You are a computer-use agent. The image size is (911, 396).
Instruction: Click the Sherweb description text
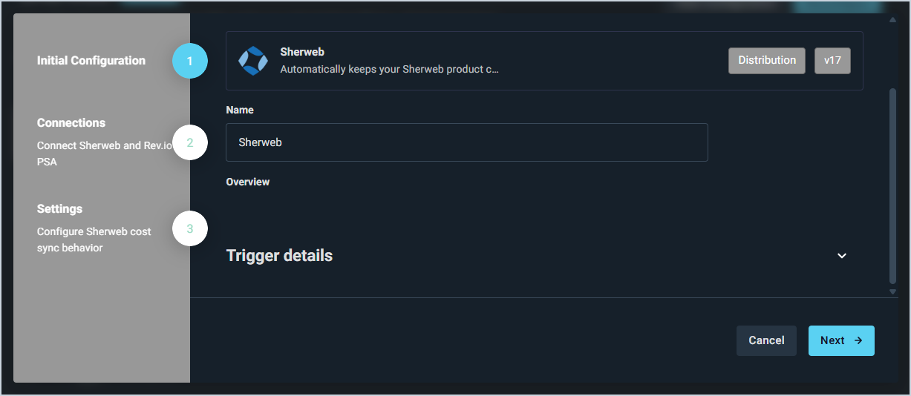click(389, 70)
